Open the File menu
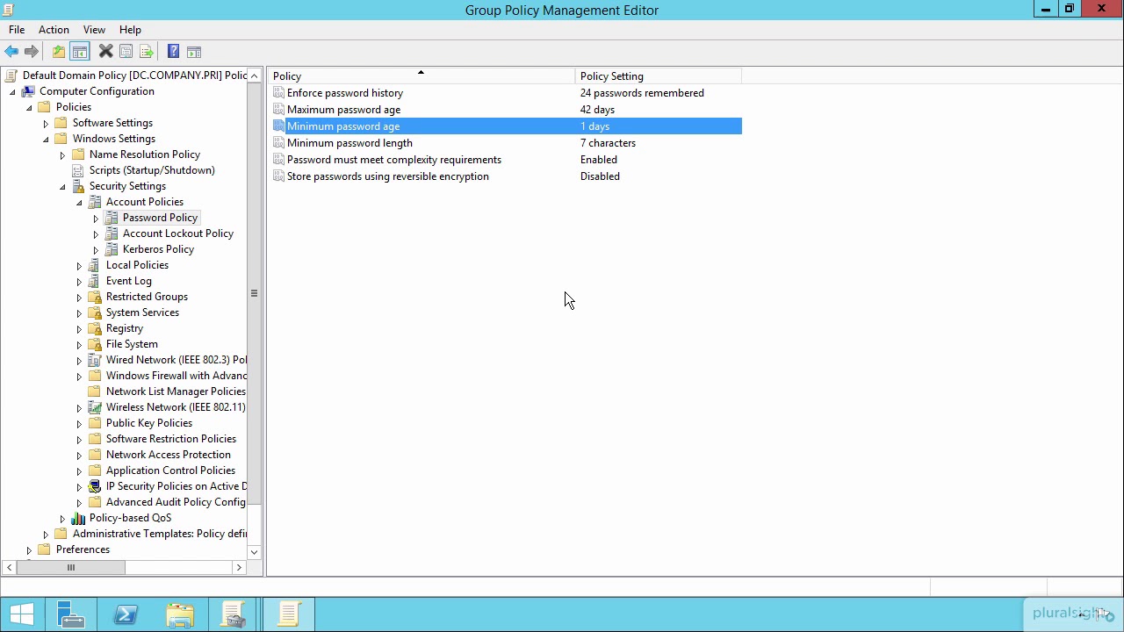 pos(17,30)
